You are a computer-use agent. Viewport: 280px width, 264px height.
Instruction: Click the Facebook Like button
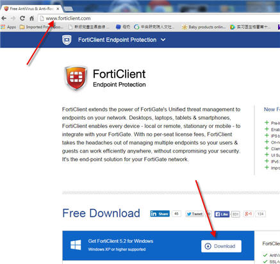click(222, 214)
